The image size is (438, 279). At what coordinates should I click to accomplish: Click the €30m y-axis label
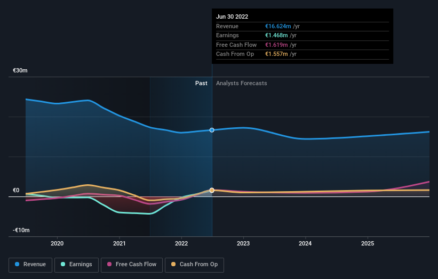point(20,70)
